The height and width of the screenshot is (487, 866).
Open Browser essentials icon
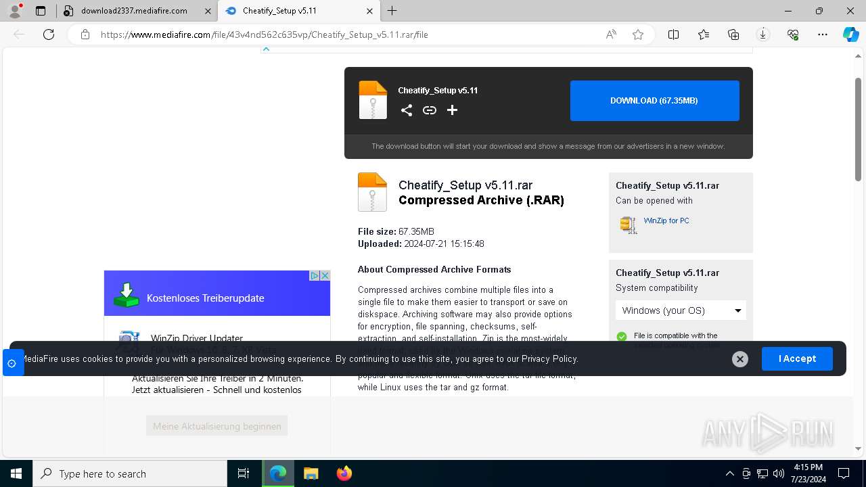(793, 34)
